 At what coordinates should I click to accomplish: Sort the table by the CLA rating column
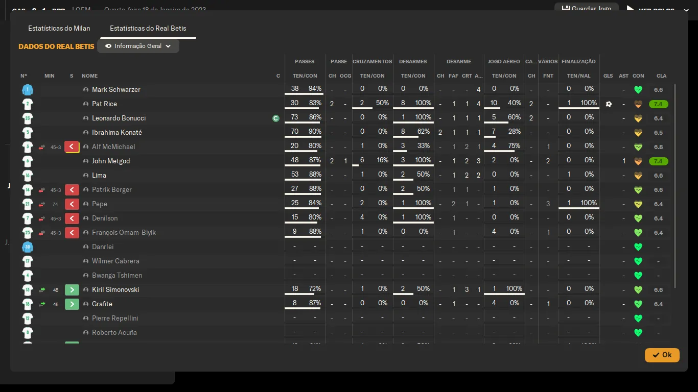point(661,76)
